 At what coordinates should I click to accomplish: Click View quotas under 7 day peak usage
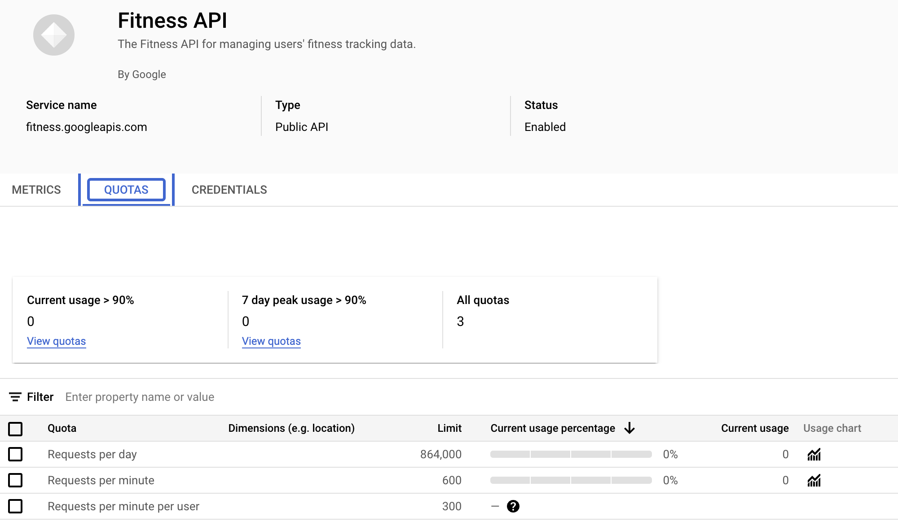[271, 341]
